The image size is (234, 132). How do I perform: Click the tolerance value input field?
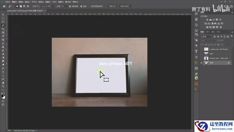tap(64, 6)
